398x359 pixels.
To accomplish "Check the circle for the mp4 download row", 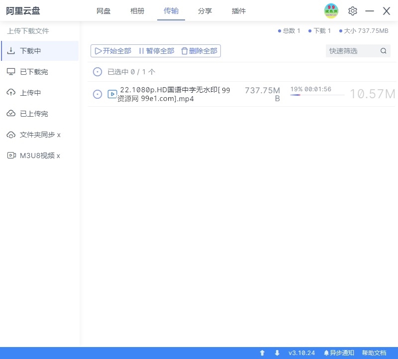I will (98, 94).
